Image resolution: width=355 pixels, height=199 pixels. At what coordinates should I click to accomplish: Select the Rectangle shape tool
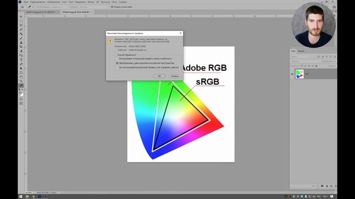point(21,72)
